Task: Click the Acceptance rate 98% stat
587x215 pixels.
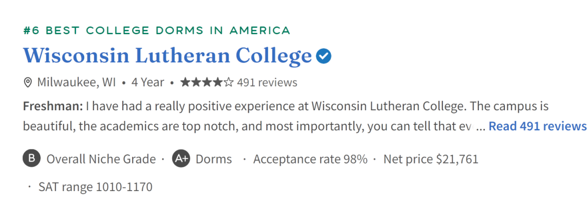Action: (x=310, y=159)
